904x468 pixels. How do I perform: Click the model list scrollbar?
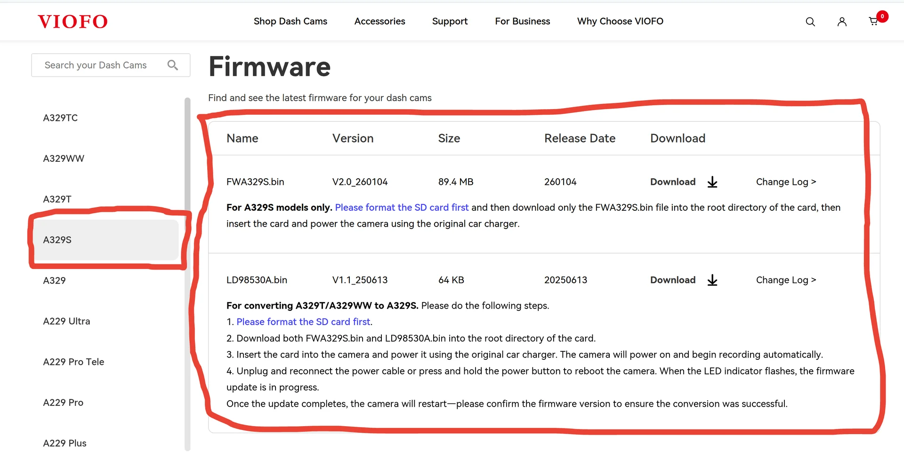pos(187,274)
